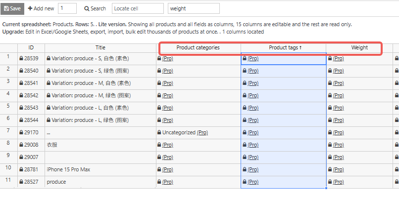Viewport: 399px width, 198px height.
Task: Click the field containing 'weight' text
Action: pyautogui.click(x=194, y=8)
